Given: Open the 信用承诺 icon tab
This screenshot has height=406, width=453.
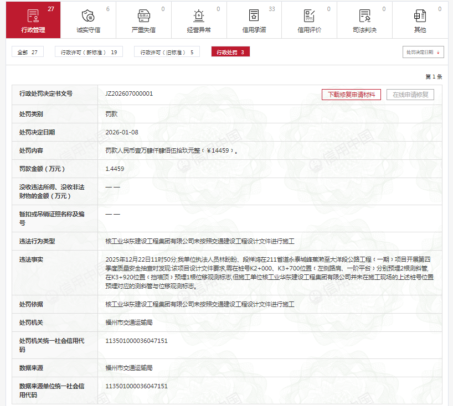Looking at the screenshot, I should tap(254, 15).
